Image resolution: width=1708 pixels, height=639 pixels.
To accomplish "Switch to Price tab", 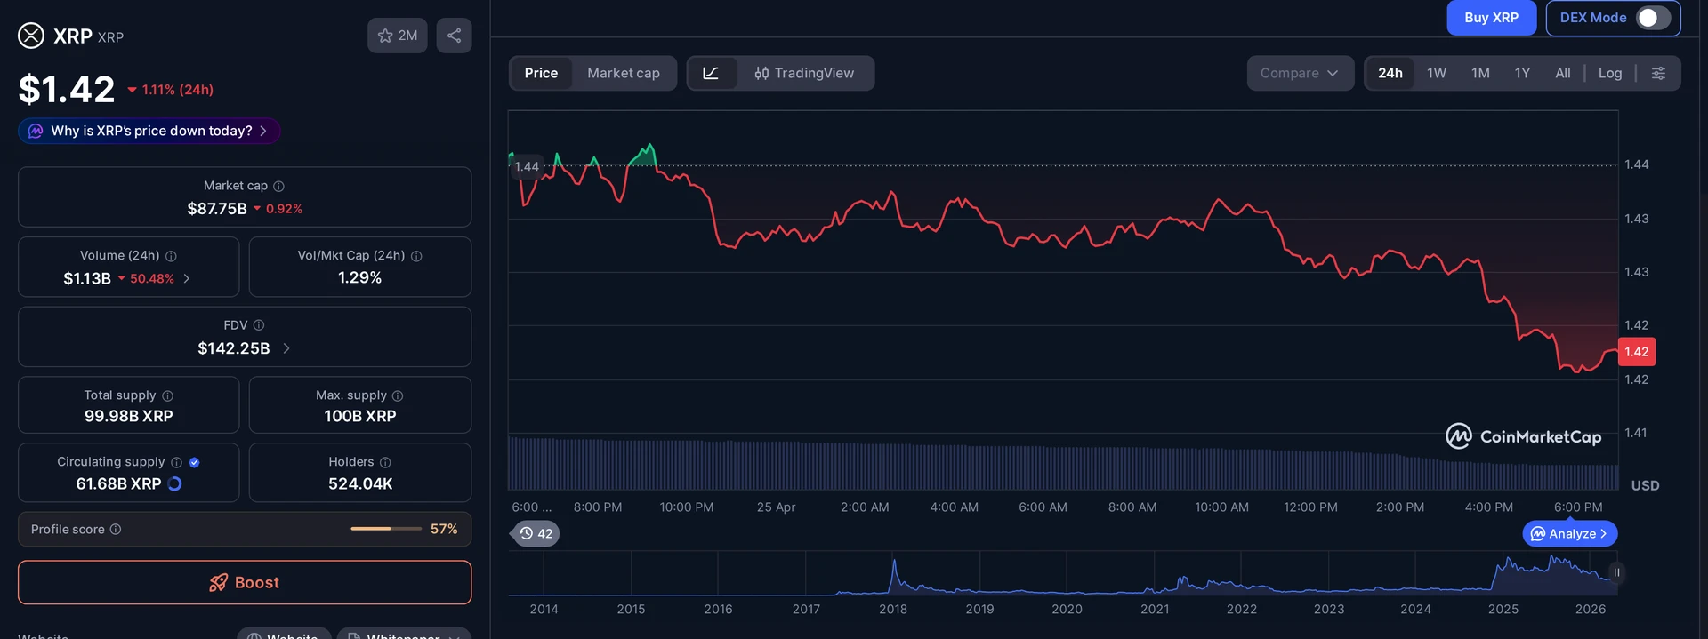I will (541, 73).
